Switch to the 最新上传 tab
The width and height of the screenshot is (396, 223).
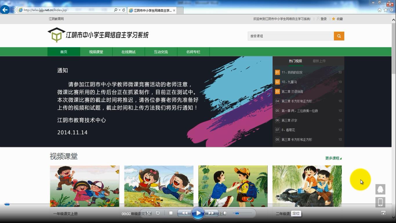319,61
